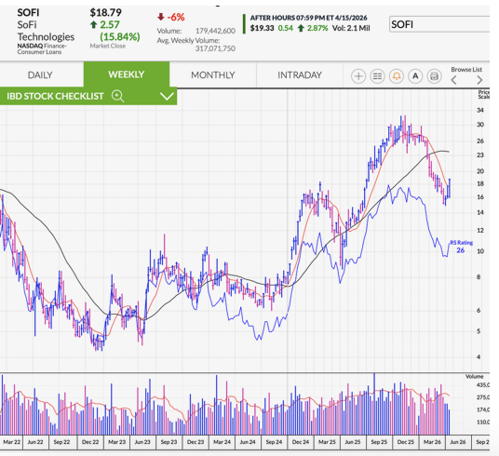Viewport: 499px width, 456px height.
Task: Select the WEEKLY chart tab
Action: tap(127, 74)
